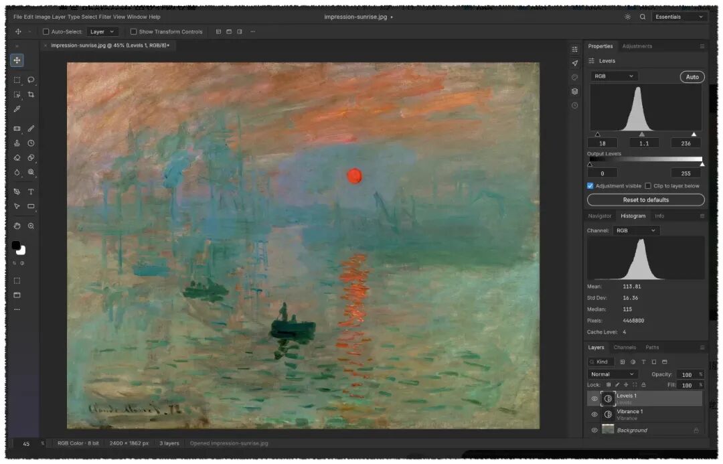The image size is (723, 464).
Task: Select the Rectangular Marquee tool
Action: (17, 80)
